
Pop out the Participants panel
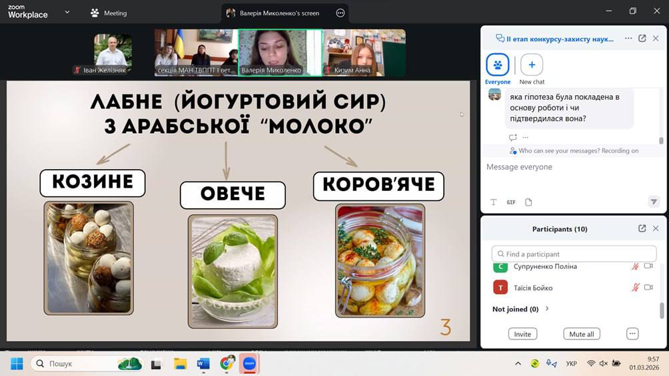pyautogui.click(x=642, y=228)
